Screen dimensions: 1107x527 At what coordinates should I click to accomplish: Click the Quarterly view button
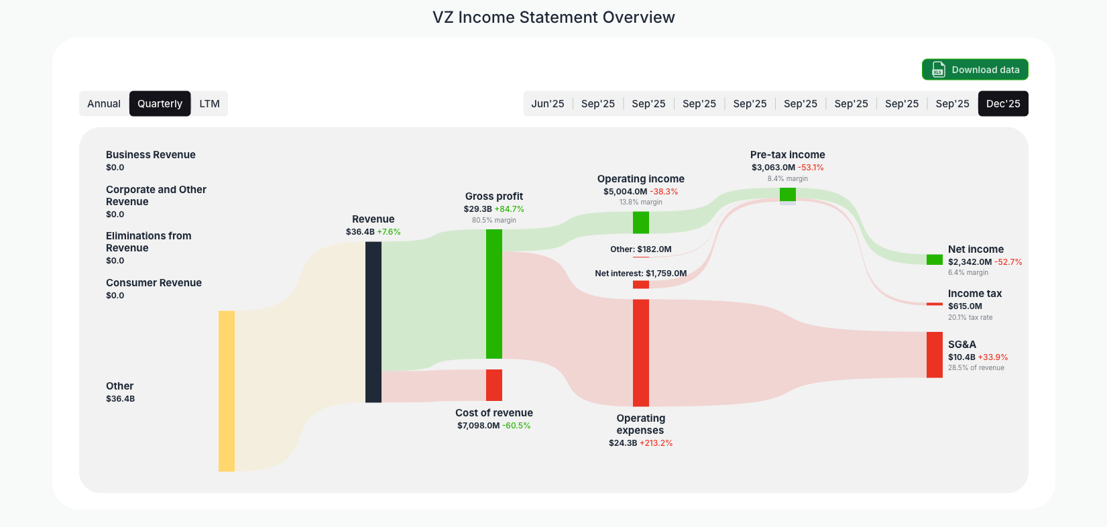click(x=160, y=103)
